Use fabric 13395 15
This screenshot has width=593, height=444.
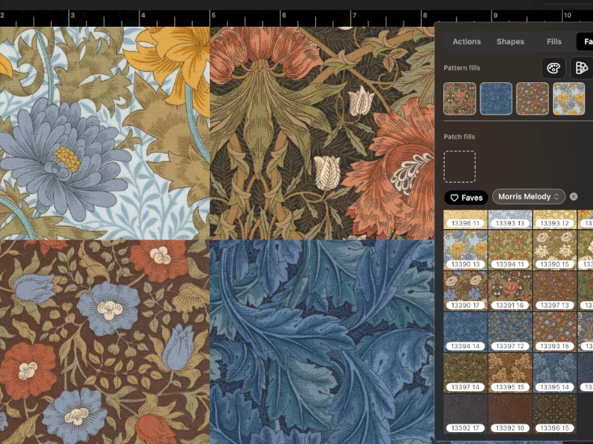click(x=510, y=373)
